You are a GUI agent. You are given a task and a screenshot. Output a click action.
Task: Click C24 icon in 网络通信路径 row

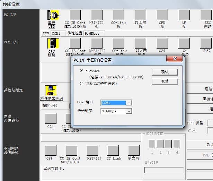coord(51,119)
